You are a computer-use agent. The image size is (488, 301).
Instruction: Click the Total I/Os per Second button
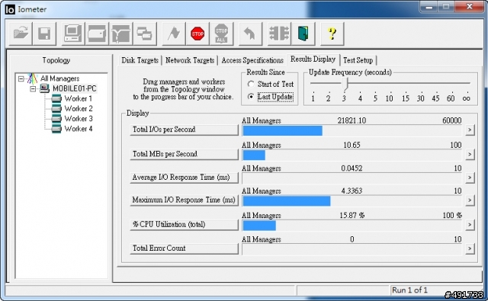[184, 130]
